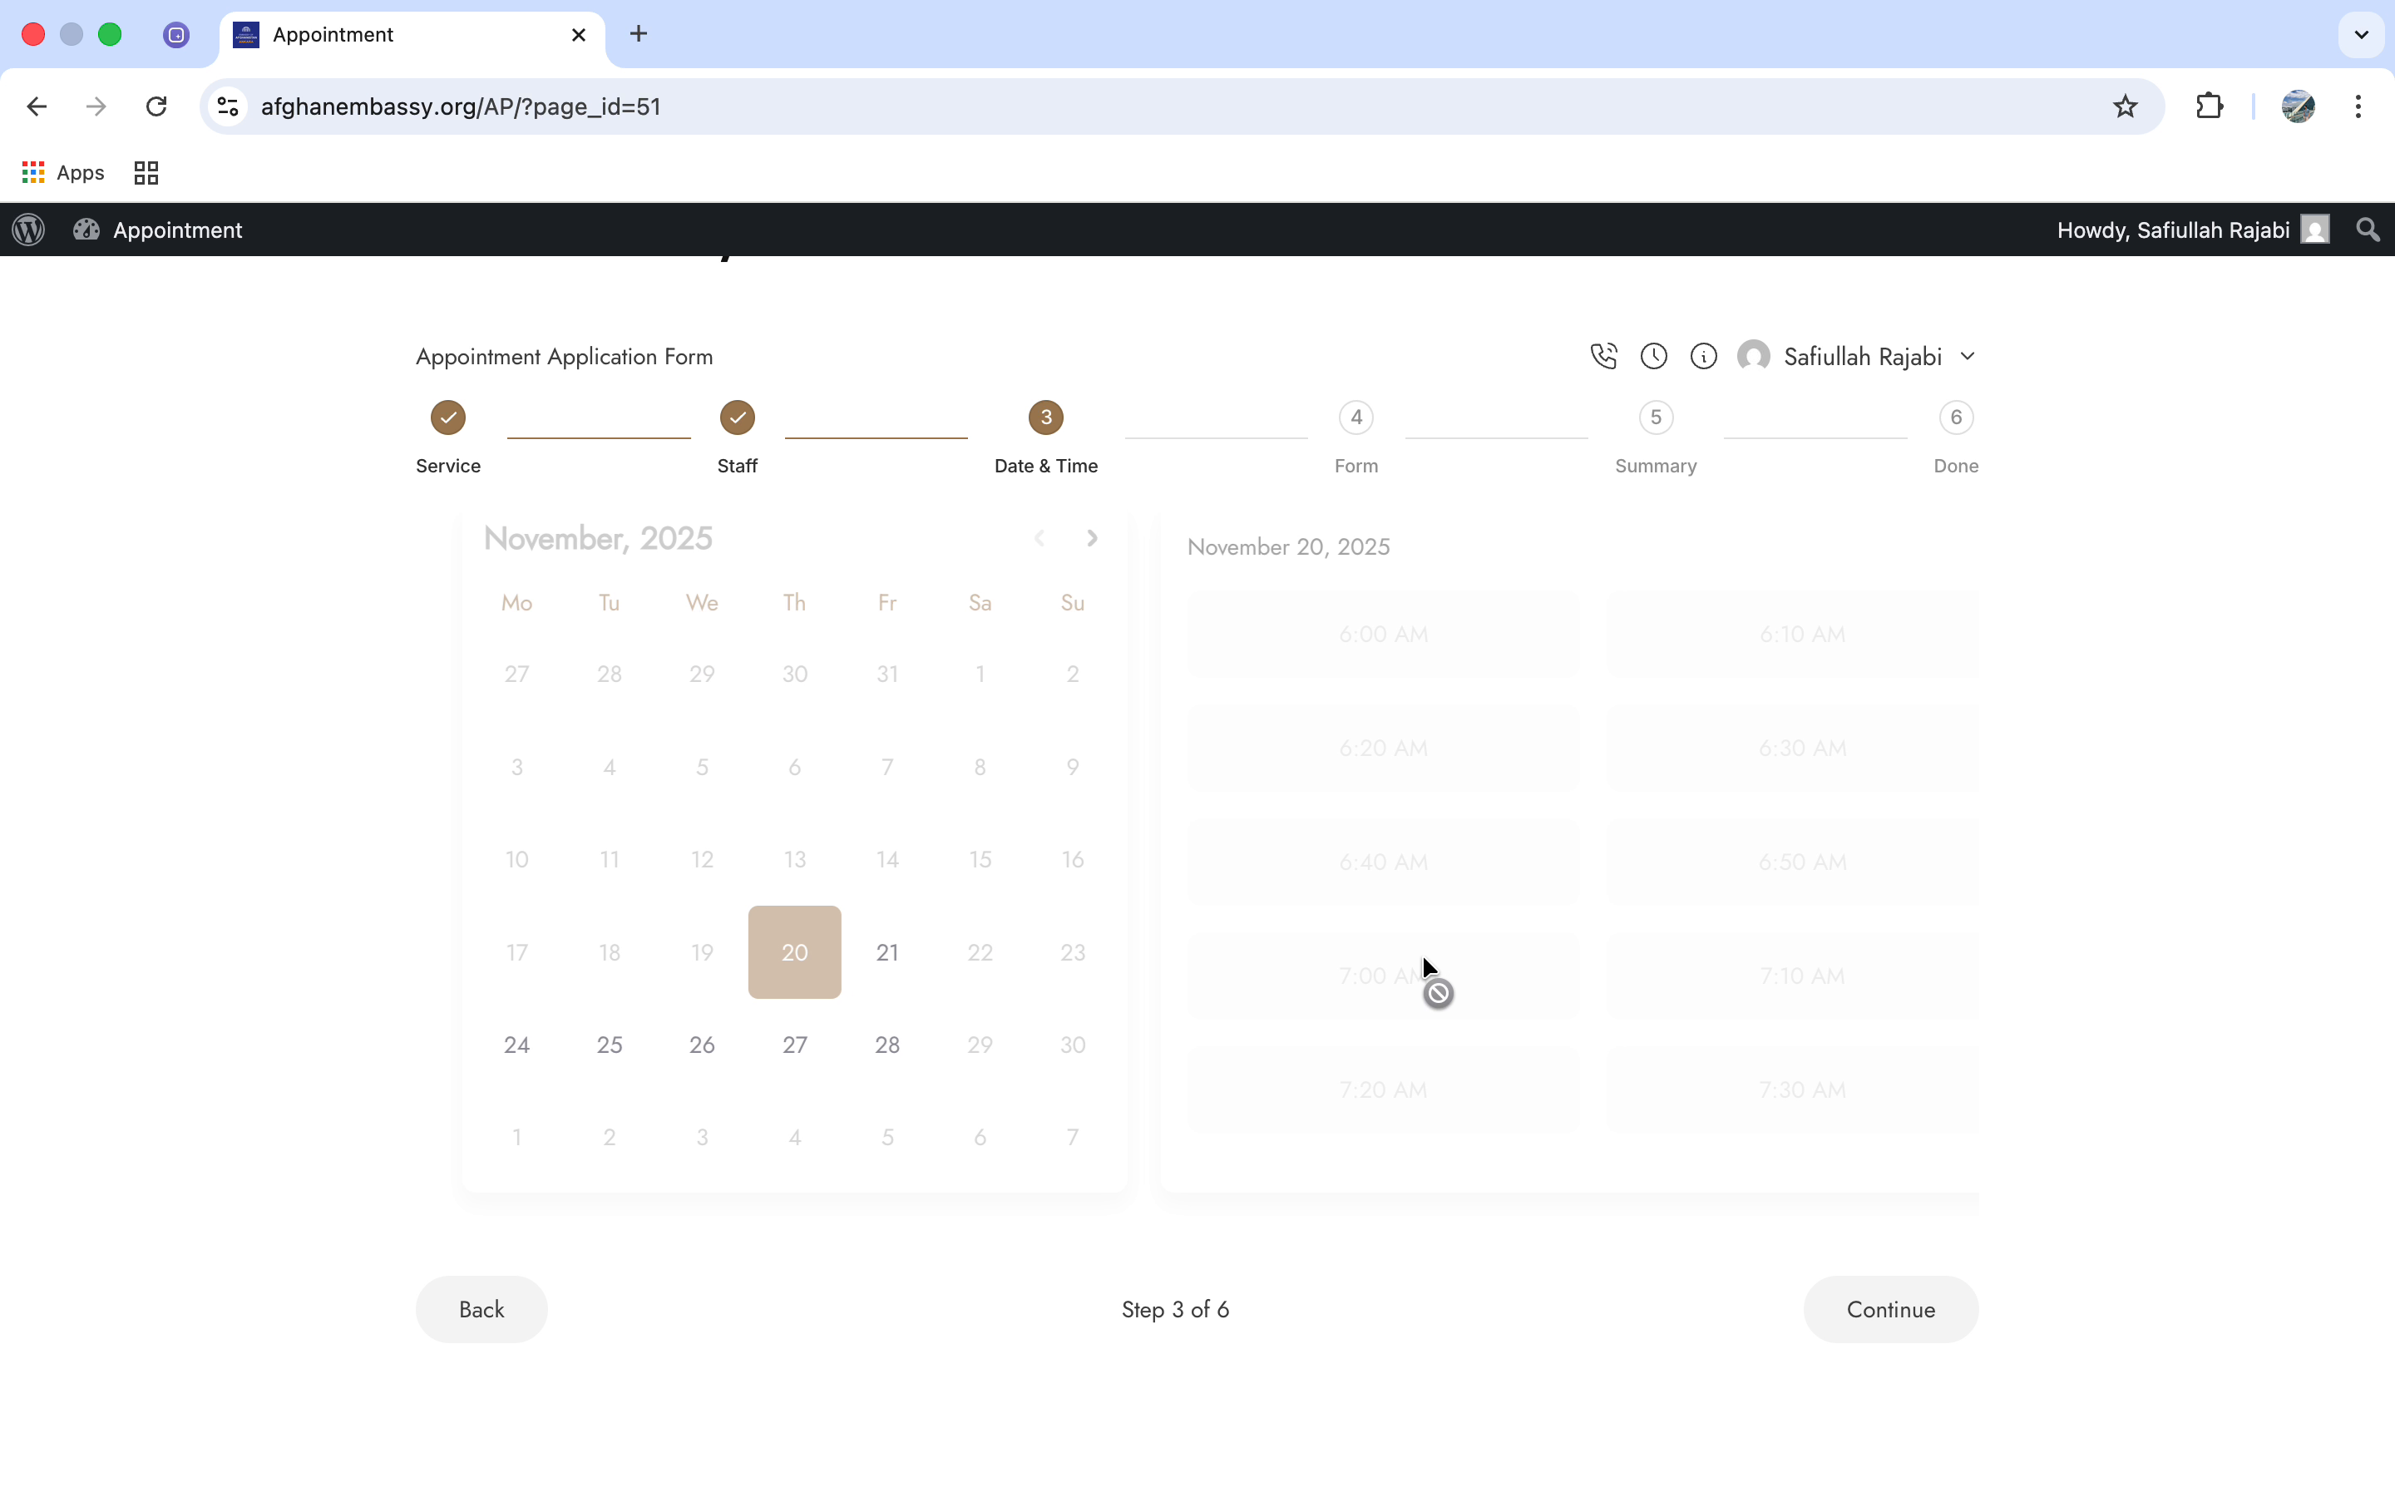The width and height of the screenshot is (2395, 1497).
Task: Click the Staff step checkmark icon
Action: pos(736,417)
